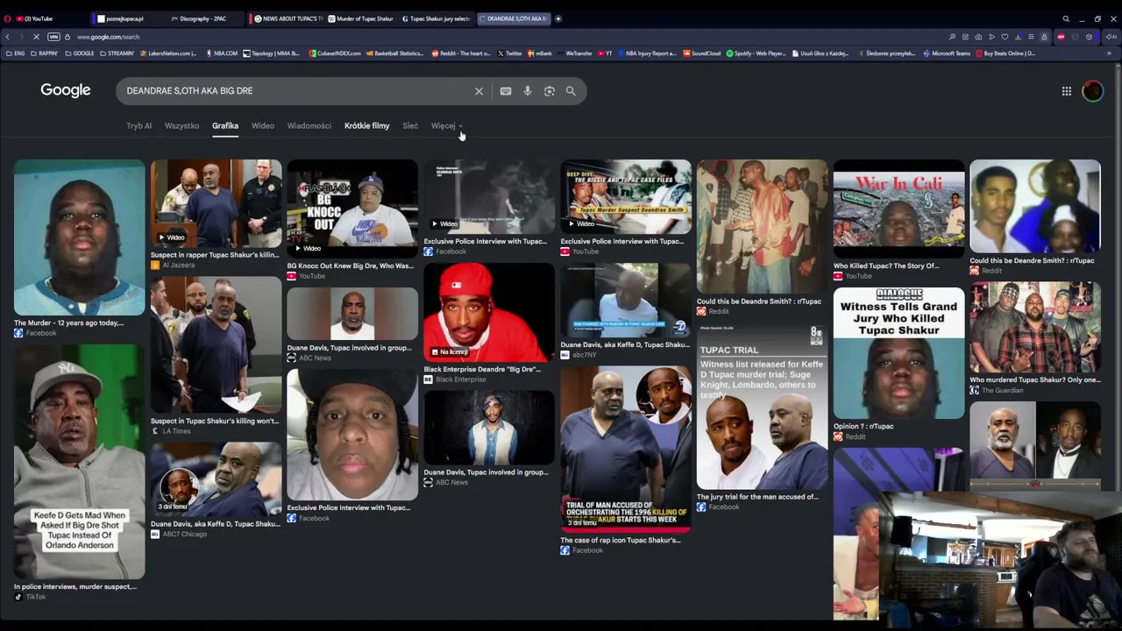Show hidden bookmarks with the chevron
Viewport: 1122px width, 631px height.
click(x=1109, y=53)
